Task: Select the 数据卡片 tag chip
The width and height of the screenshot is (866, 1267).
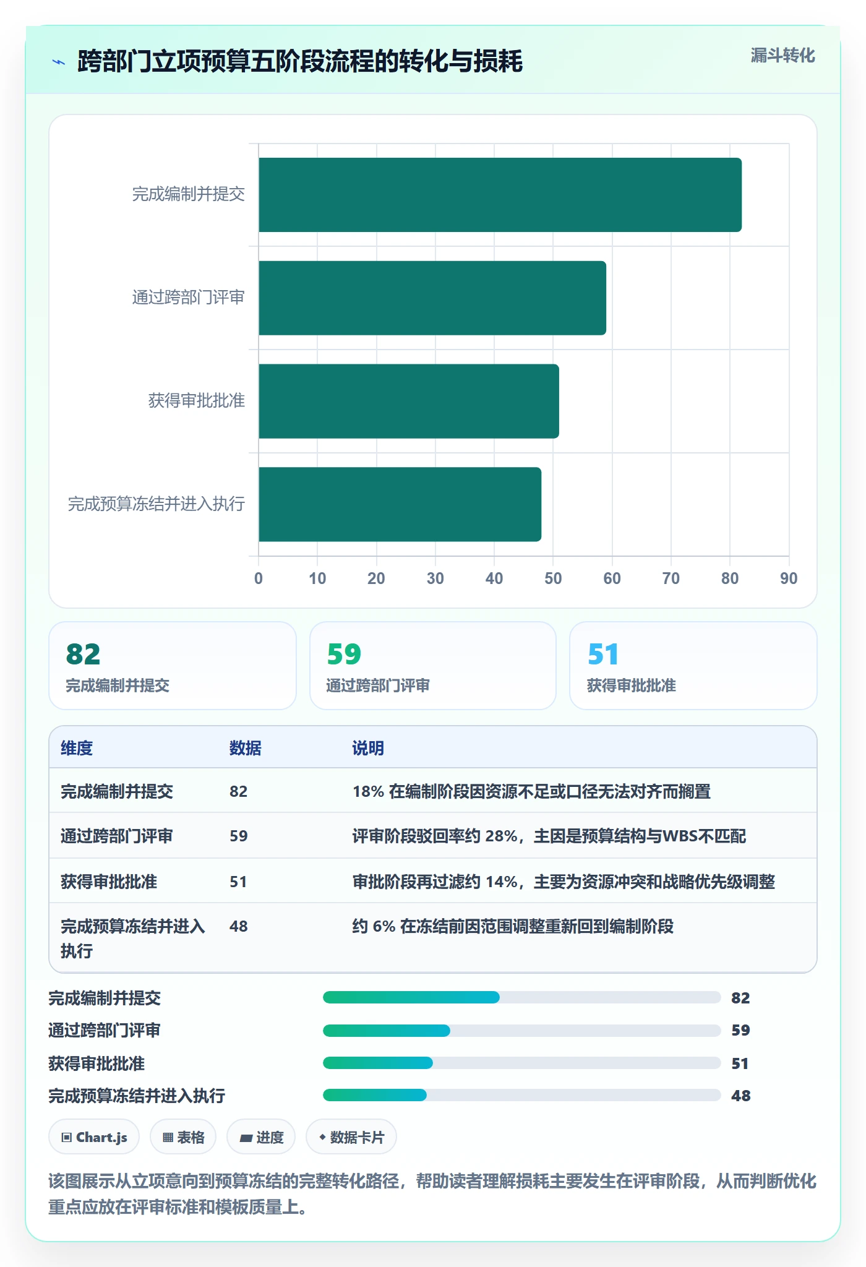Action: 351,1137
